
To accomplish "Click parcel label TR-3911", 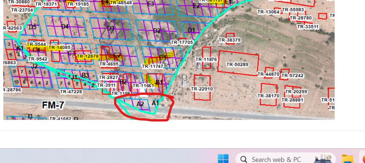I will pyautogui.click(x=106, y=86).
